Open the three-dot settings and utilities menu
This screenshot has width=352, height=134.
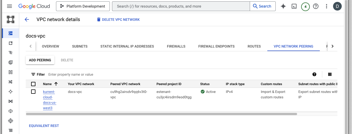pyautogui.click(x=327, y=6)
